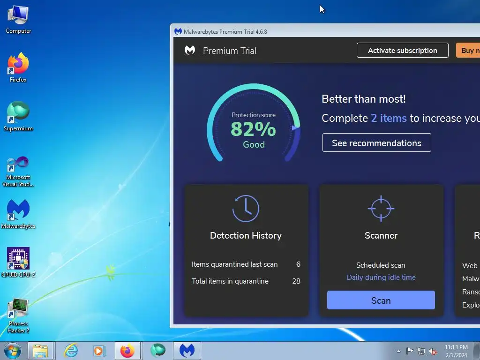The height and width of the screenshot is (360, 480).
Task: Click the Total items in quarantine row
Action: coord(246,281)
